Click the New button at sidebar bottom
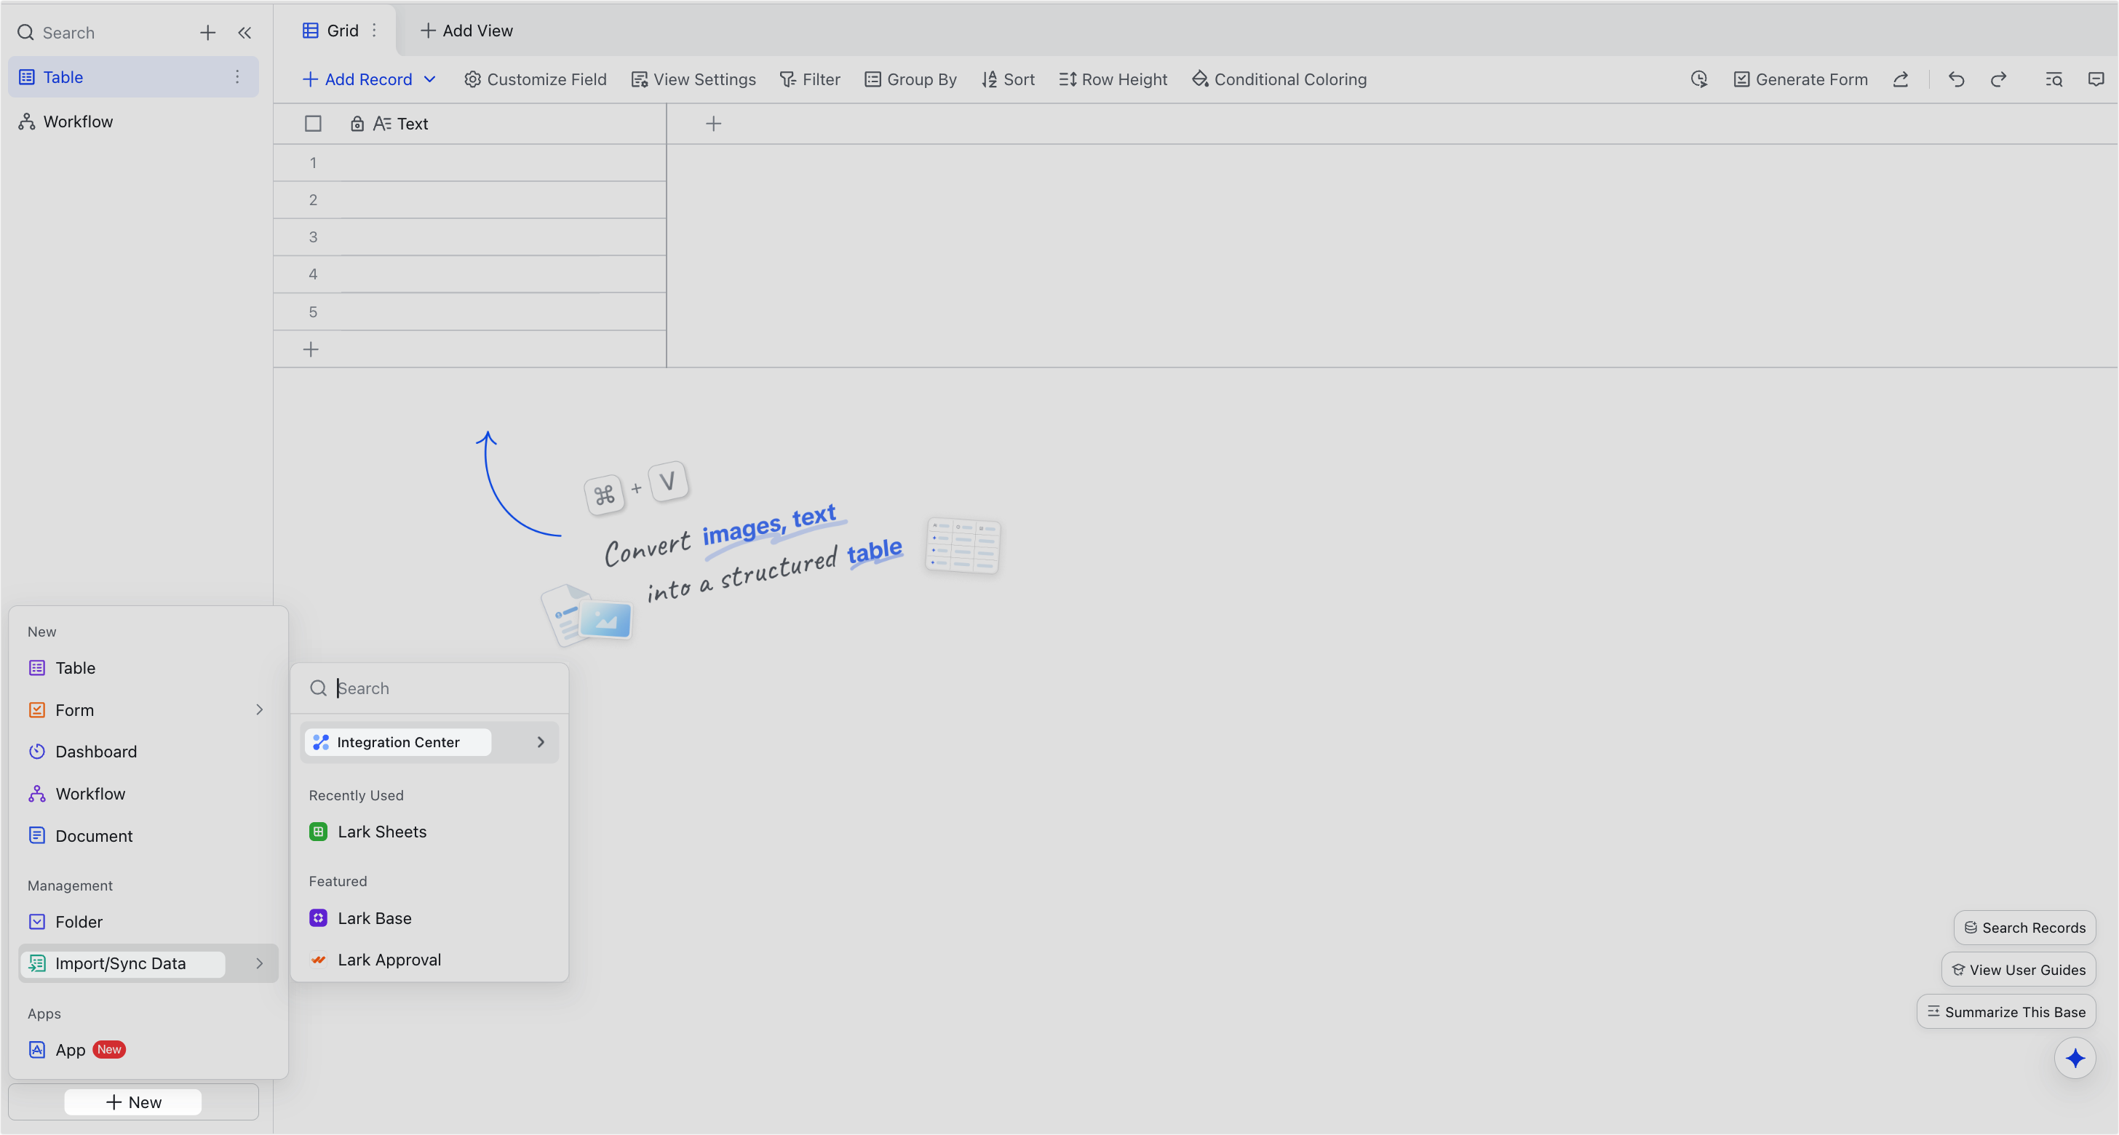Viewport: 2119px width, 1135px height. pos(133,1102)
